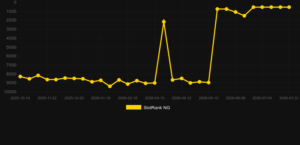The image size is (300, 145).
Task: Select the dip data point near 1500
Action: coord(244,15)
